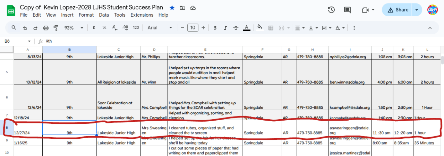The width and height of the screenshot is (444, 156).
Task: Open the zoom level 93% dropdown
Action: click(x=74, y=28)
